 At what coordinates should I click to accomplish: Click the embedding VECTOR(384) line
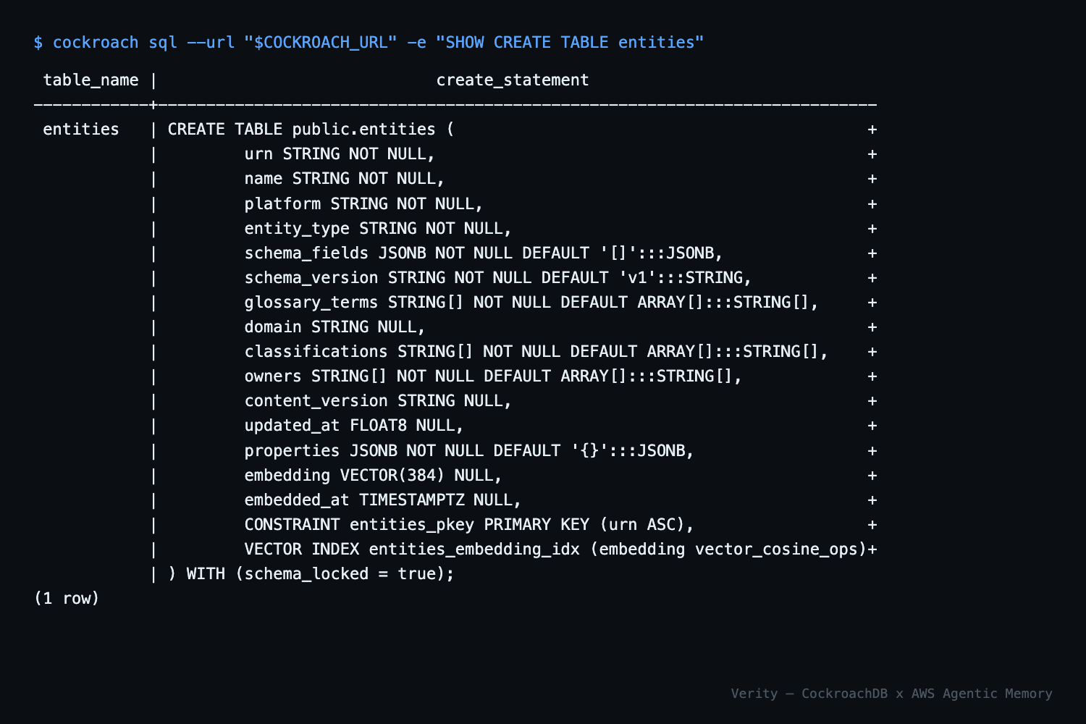pyautogui.click(x=373, y=475)
